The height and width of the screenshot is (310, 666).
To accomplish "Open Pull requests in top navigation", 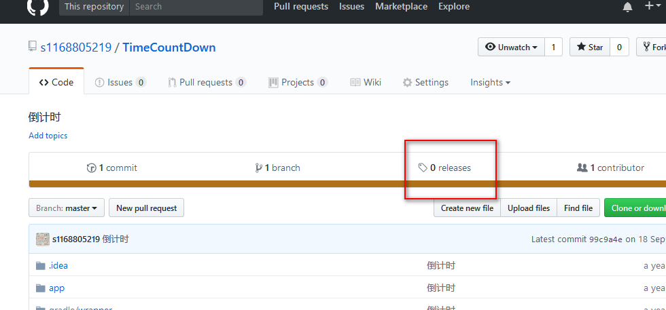I will [301, 6].
